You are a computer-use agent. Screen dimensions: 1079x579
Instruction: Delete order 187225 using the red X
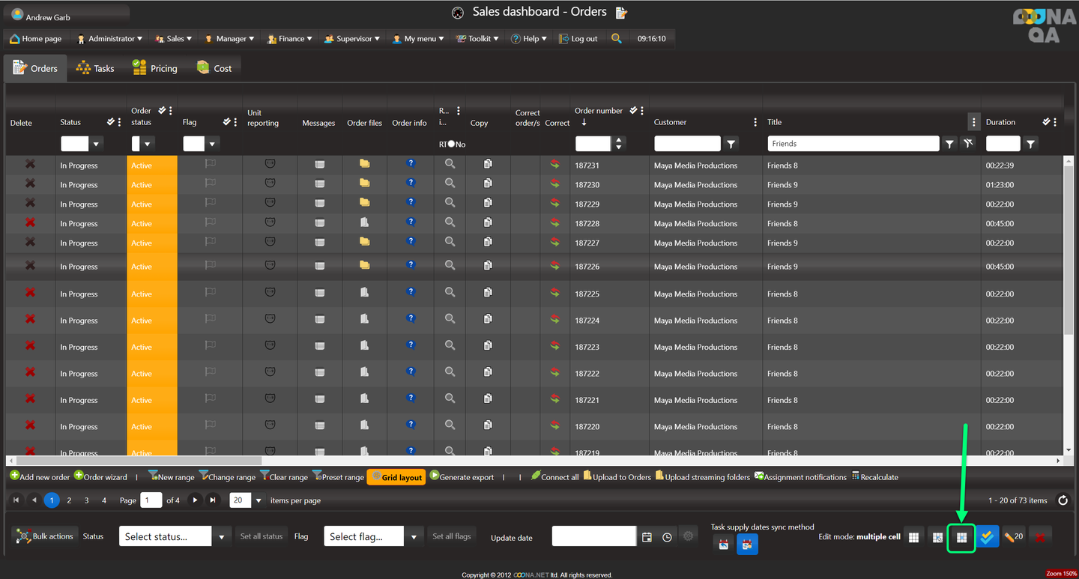(30, 293)
